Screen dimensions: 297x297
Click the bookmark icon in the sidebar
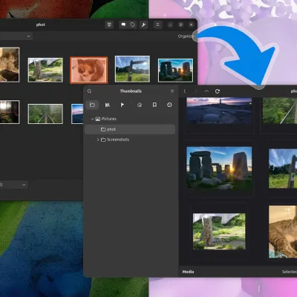tap(154, 105)
